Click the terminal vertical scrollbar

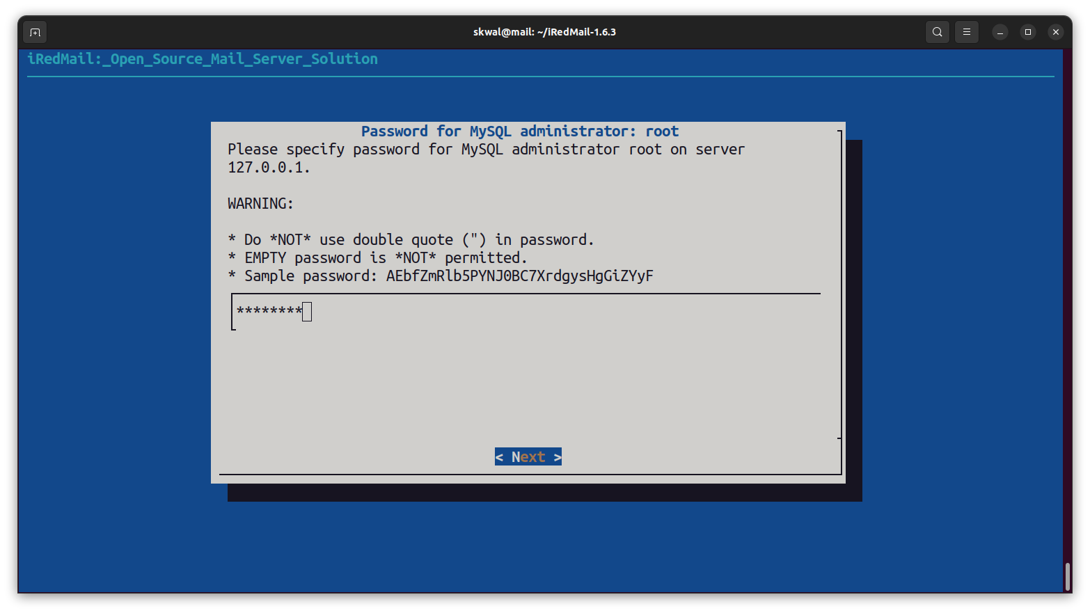[1067, 576]
